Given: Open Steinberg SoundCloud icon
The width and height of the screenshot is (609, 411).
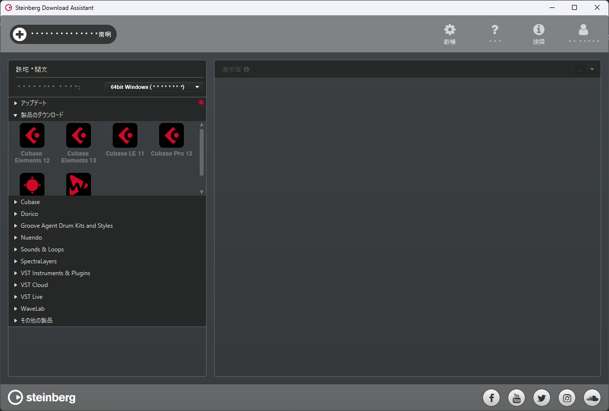Looking at the screenshot, I should pyautogui.click(x=592, y=397).
